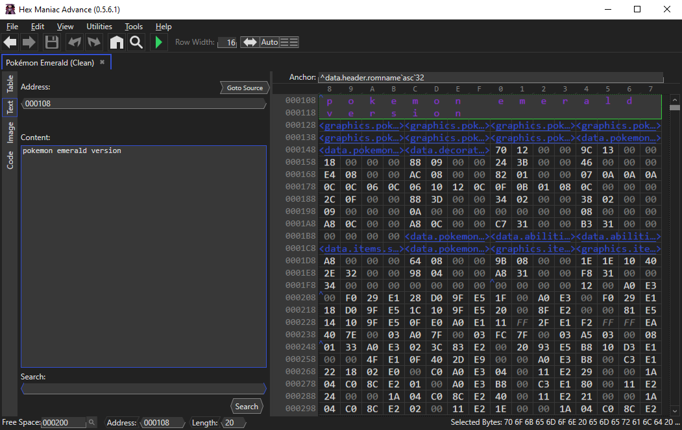Switch to the Text side tab

pyautogui.click(x=10, y=106)
